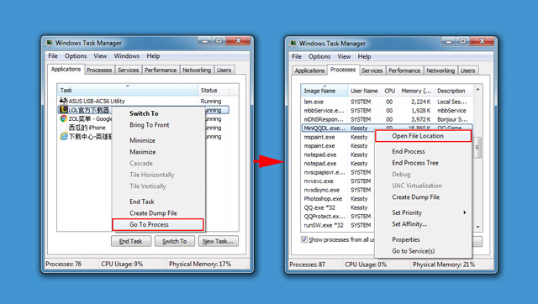The height and width of the screenshot is (304, 538).
Task: Open View menu in left Task Manager
Action: 100,56
